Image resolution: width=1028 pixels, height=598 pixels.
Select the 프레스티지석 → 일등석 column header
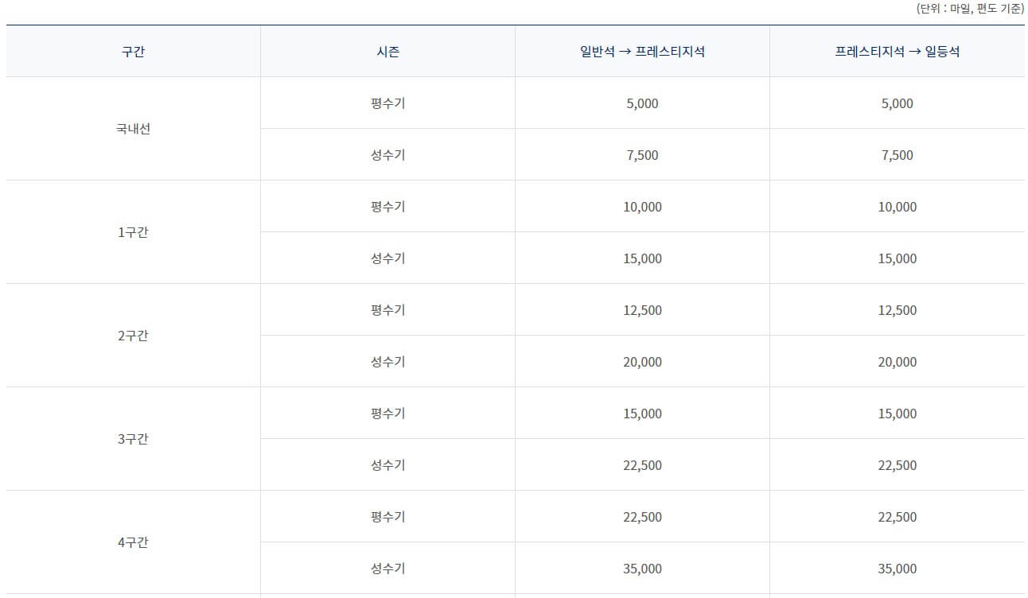pyautogui.click(x=897, y=50)
